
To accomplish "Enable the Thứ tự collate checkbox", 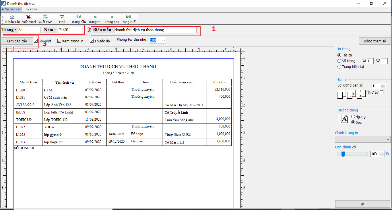I will coord(381,92).
